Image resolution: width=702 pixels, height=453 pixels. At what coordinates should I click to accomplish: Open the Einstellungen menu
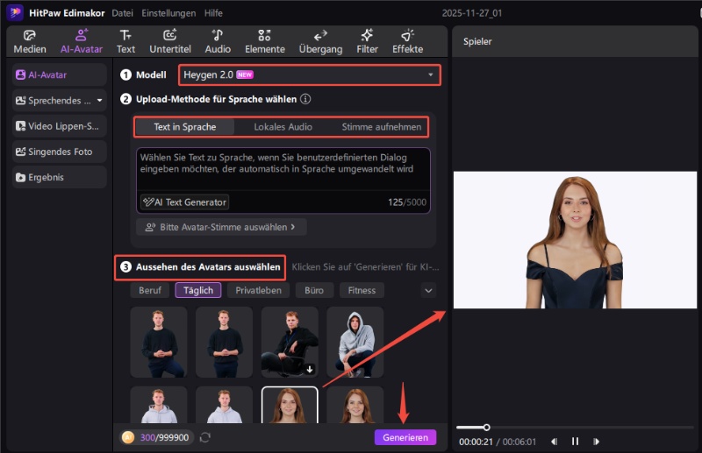(x=168, y=13)
